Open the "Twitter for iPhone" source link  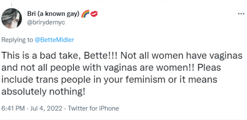click(x=93, y=108)
